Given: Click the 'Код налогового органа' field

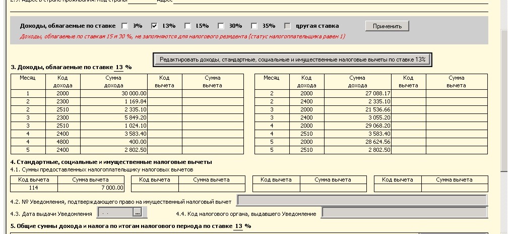Looking at the screenshot, I should pos(404,212).
